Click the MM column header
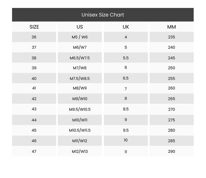 [171, 27]
